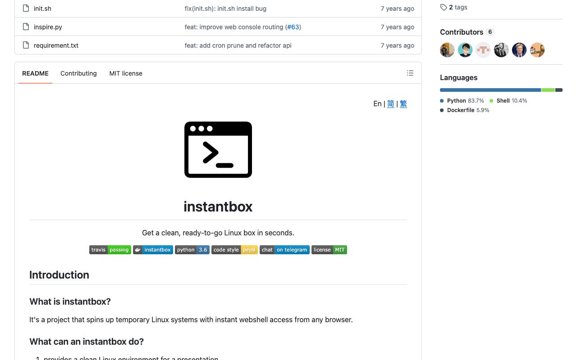This screenshot has height=360, width=577.
Task: Click the 'instantbox' README title heading
Action: click(x=218, y=207)
